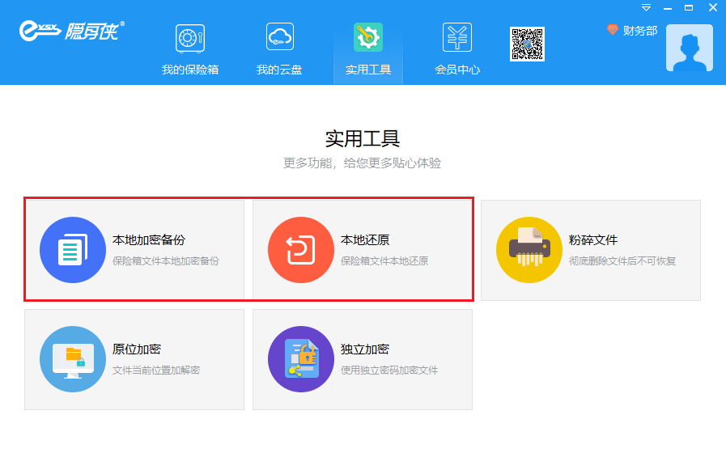Open 粉碎文件 title text
This screenshot has width=726, height=470.
[x=593, y=240]
